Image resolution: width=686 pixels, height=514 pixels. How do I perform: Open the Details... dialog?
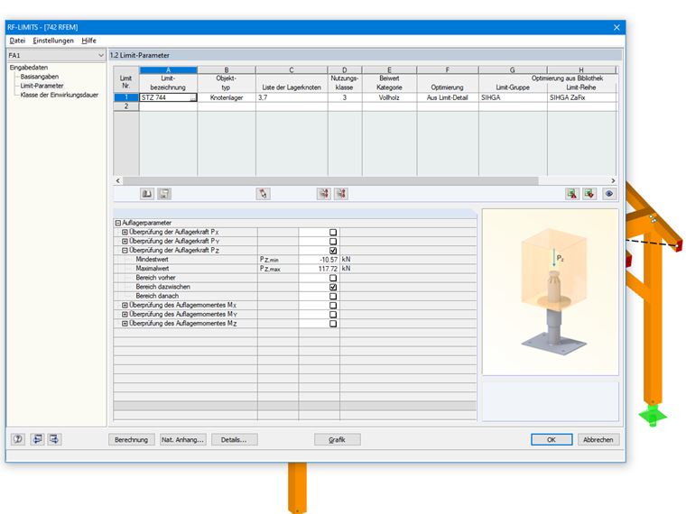pos(234,440)
